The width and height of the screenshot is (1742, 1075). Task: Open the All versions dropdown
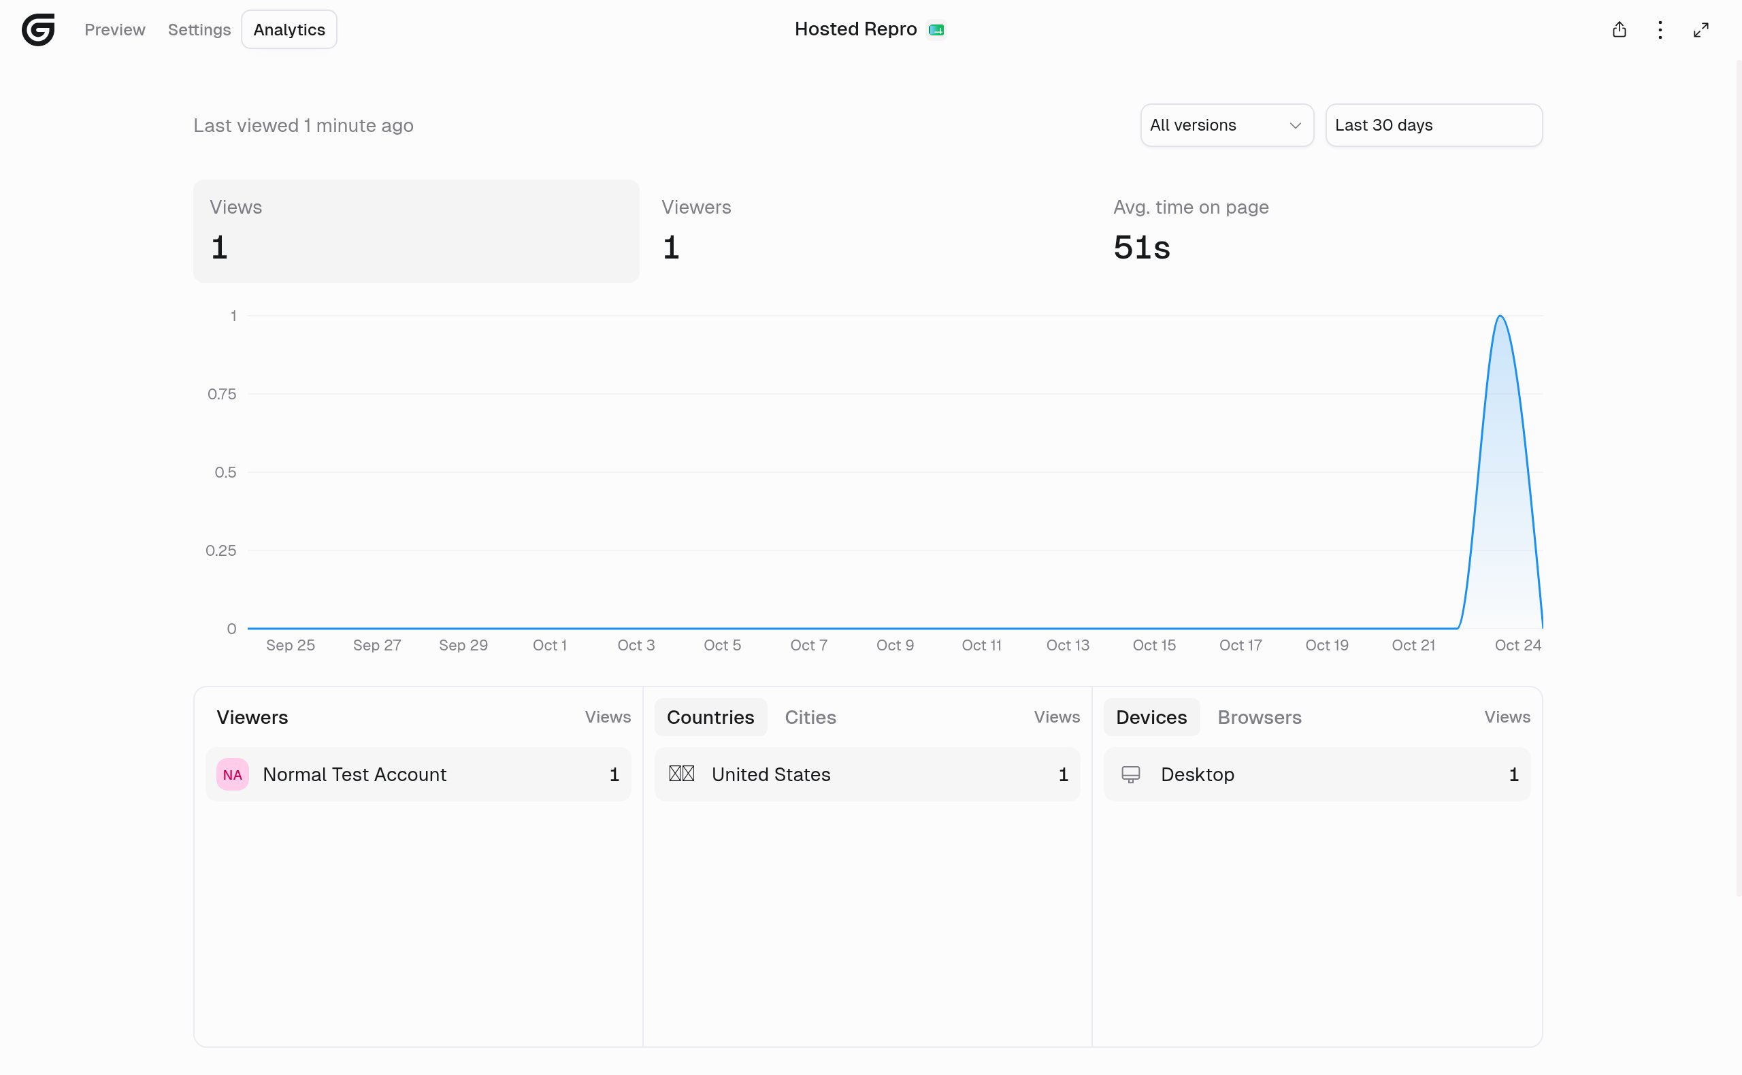click(1226, 125)
